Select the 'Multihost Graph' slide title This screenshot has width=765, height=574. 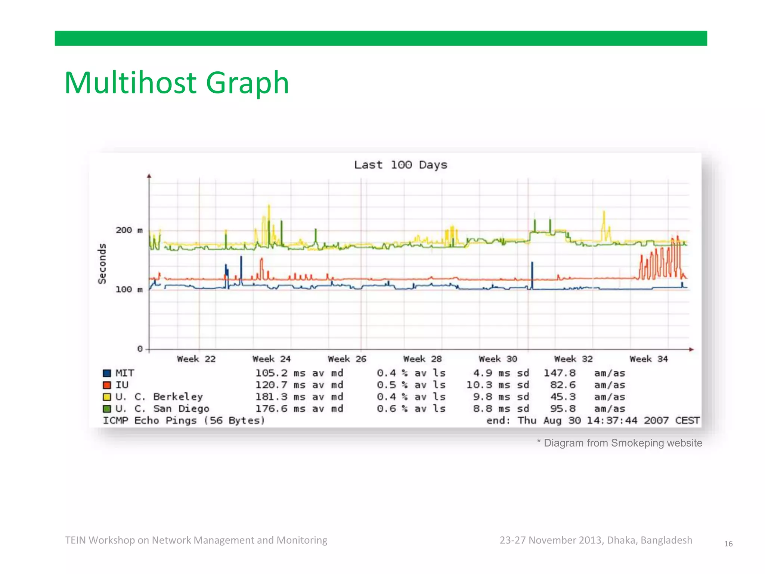177,83
